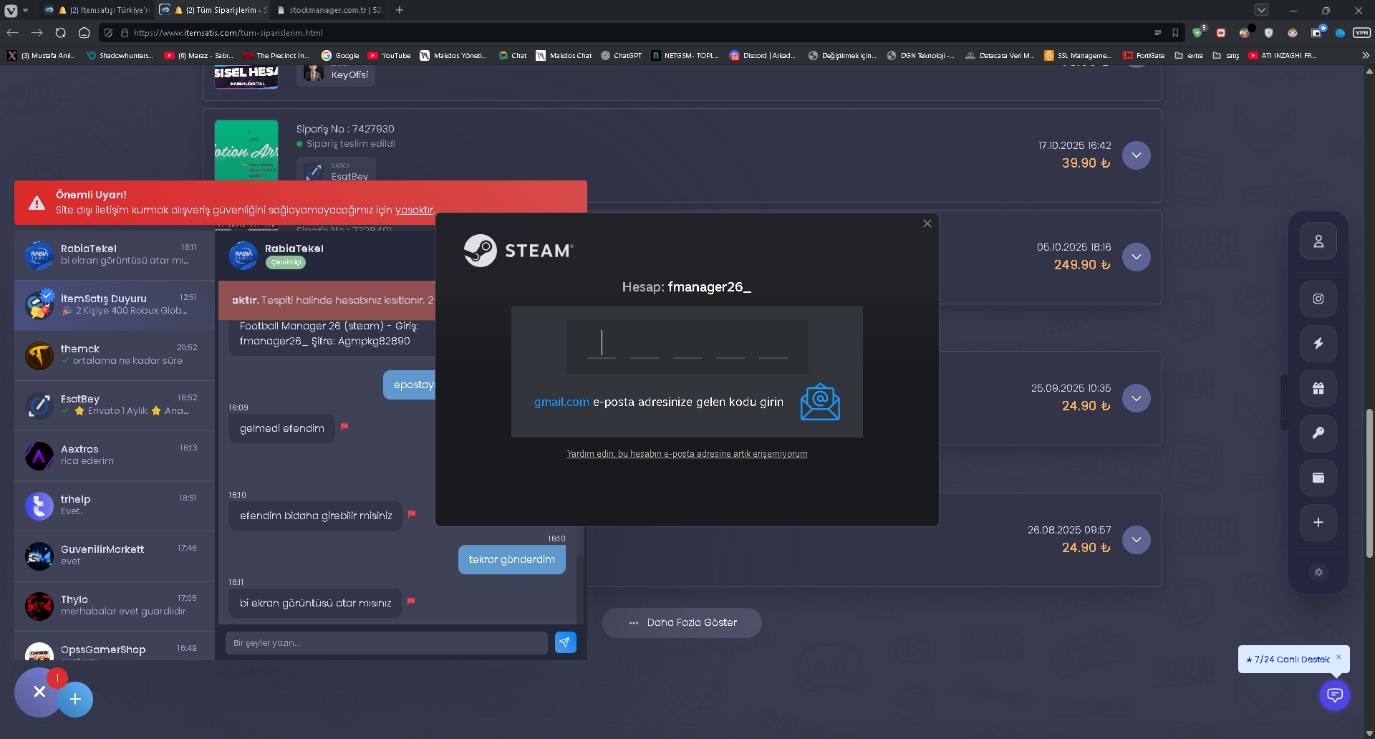Open live support chat bubble icon
Image resolution: width=1375 pixels, height=739 pixels.
click(1335, 695)
